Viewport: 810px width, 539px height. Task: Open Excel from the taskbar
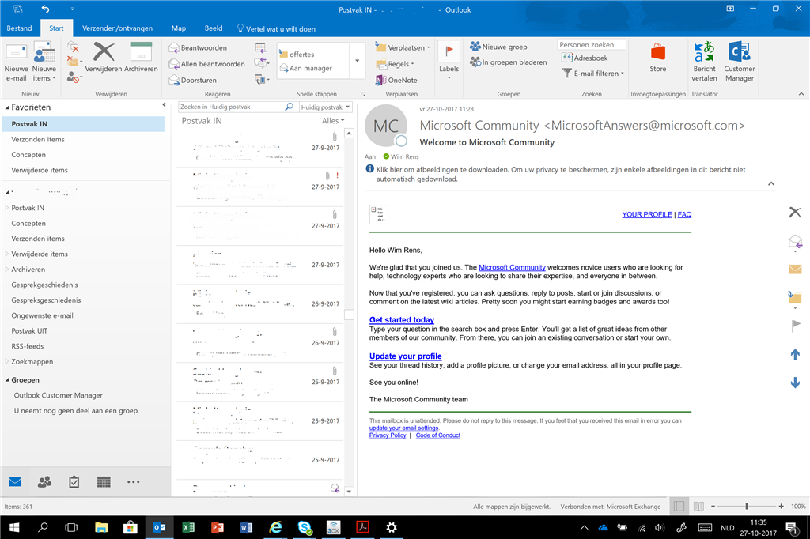click(x=188, y=527)
